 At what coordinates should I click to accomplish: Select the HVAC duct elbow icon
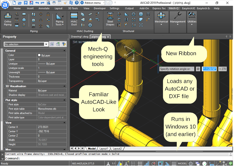click(x=83, y=14)
